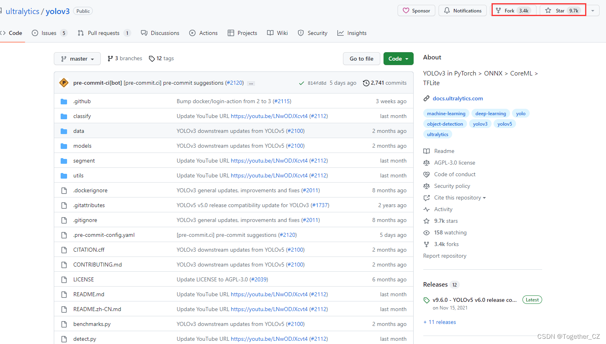Expand Cite this repository dropdown
606x344 pixels.
pos(460,198)
